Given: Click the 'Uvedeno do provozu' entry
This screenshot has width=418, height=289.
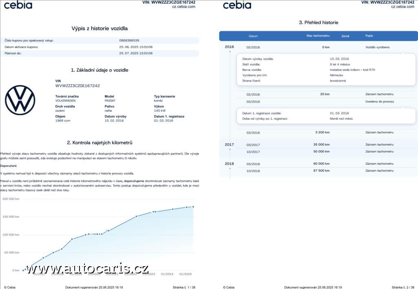Looking at the screenshot, I should 380,102.
